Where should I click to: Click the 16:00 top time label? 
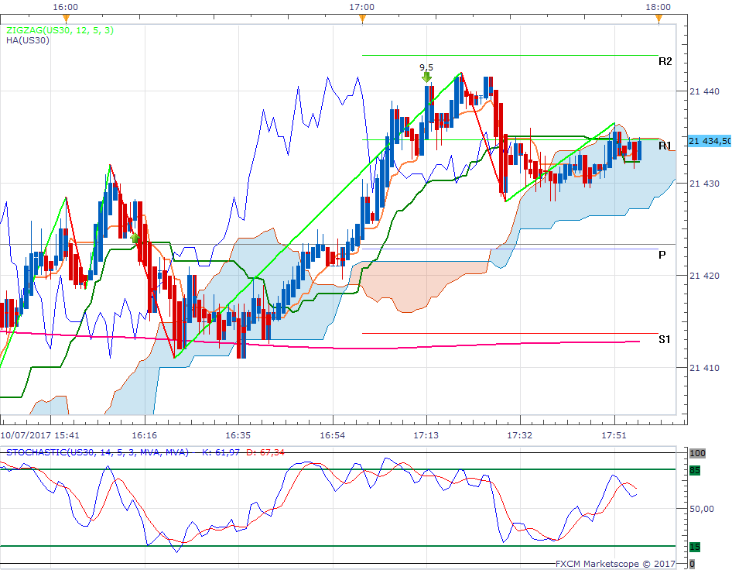point(65,7)
